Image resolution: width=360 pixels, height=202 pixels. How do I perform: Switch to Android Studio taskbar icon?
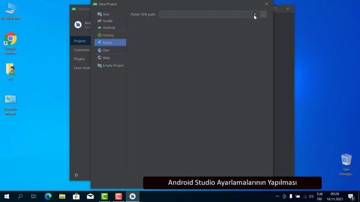click(x=133, y=196)
